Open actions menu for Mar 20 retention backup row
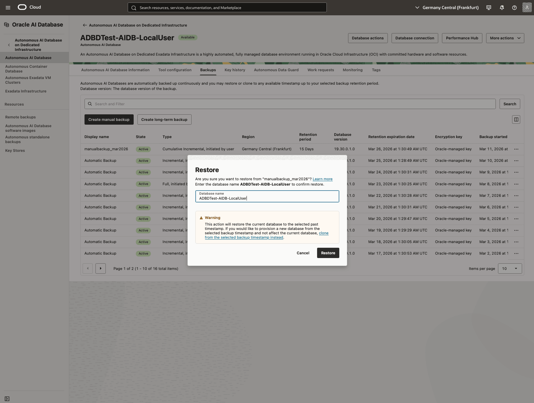This screenshot has width=534, height=403. pos(516,219)
